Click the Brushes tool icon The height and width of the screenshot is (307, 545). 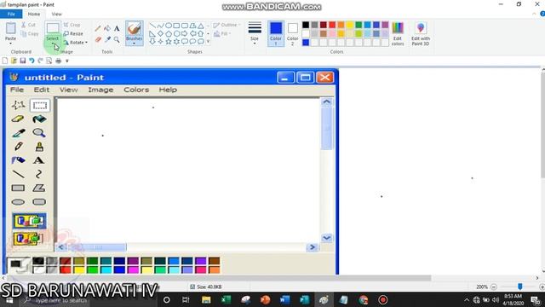coord(135,28)
